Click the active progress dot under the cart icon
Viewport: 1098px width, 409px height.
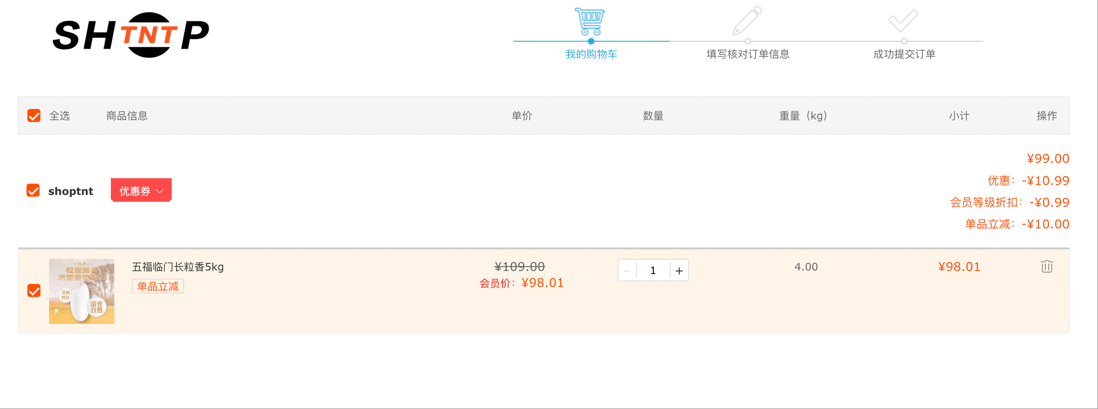pos(591,41)
